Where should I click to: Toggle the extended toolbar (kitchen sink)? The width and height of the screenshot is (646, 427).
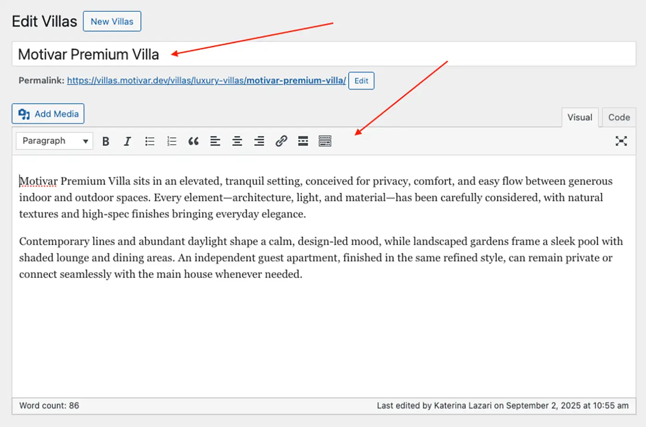point(325,141)
